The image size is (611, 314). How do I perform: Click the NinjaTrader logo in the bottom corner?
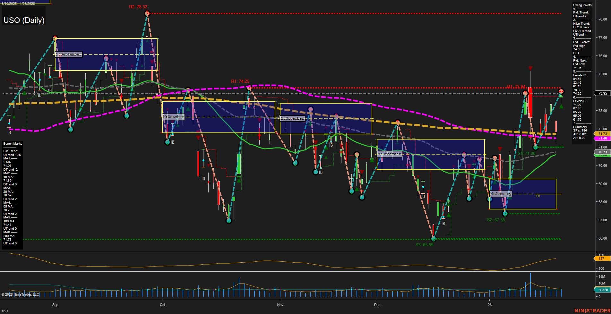[592, 310]
